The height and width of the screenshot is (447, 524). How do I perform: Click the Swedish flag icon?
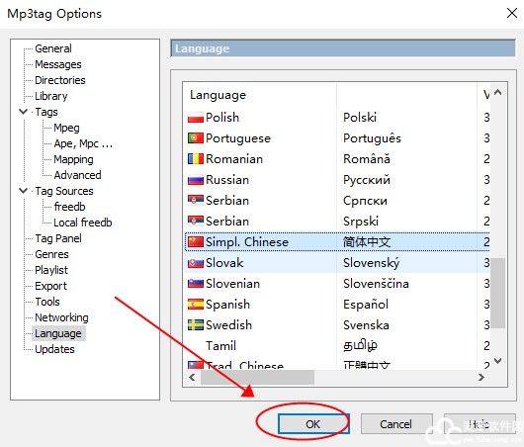tap(196, 325)
